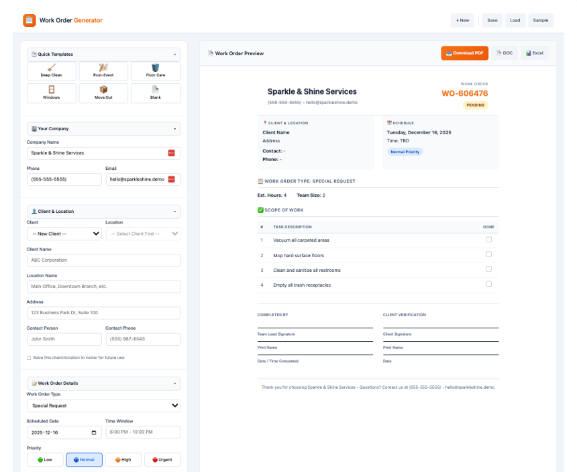Select the Move Out box template icon
This screenshot has height=472, width=577.
point(103,89)
